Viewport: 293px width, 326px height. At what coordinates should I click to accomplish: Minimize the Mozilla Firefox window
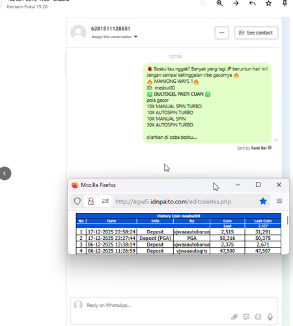238,185
